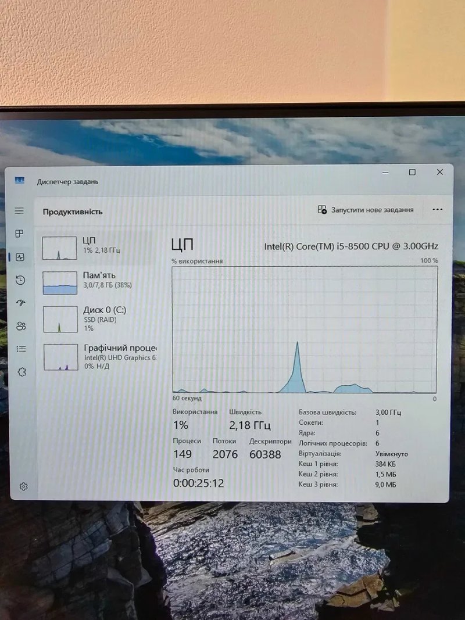Click the 'Кеш 3 рівня' value 9,0 МБ

(385, 485)
